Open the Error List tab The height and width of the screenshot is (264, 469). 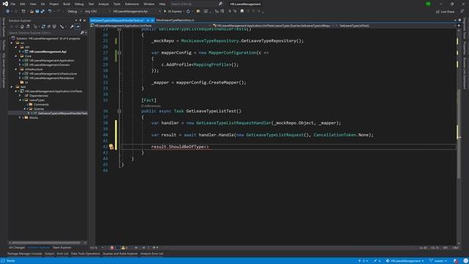pyautogui.click(x=62, y=254)
